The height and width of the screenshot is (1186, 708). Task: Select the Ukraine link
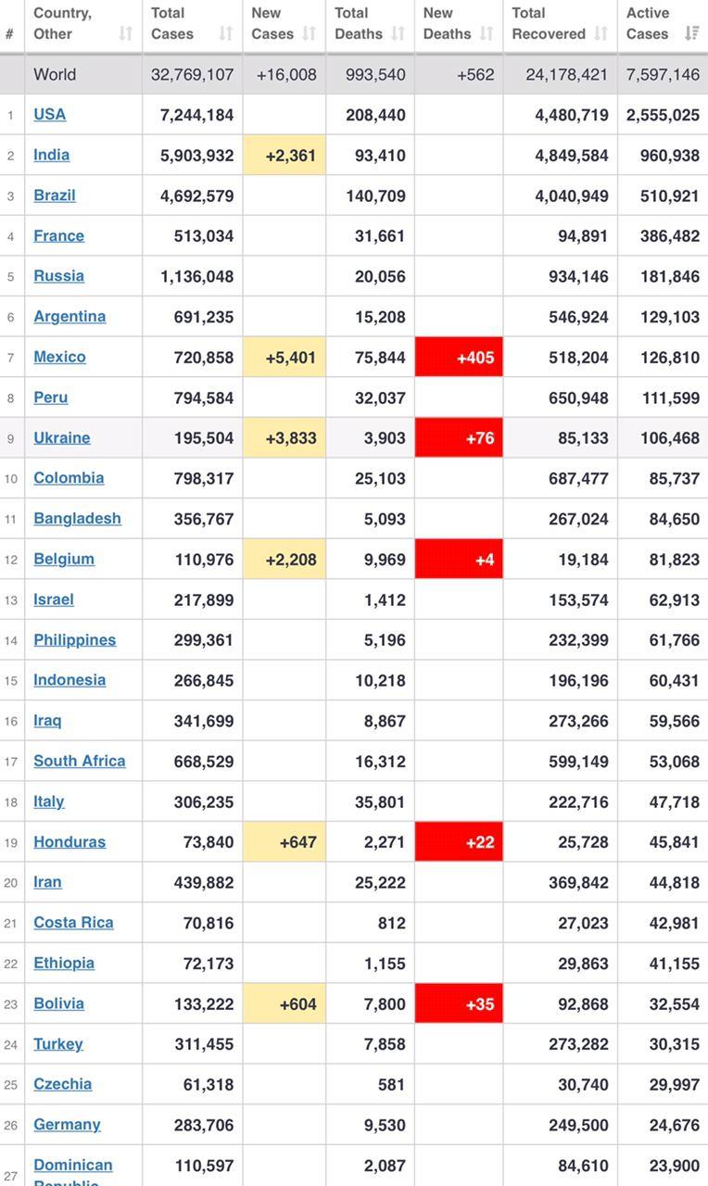[x=62, y=437]
